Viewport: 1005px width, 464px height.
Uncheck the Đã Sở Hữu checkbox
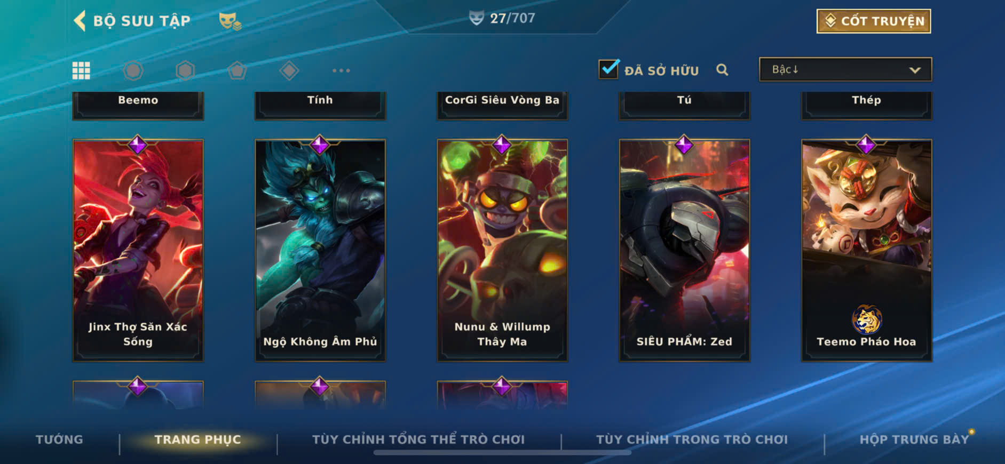coord(608,69)
